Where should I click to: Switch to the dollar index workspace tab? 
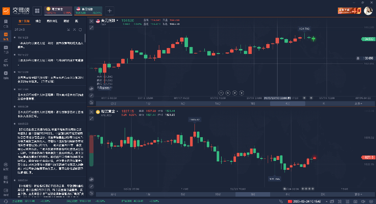88,11
